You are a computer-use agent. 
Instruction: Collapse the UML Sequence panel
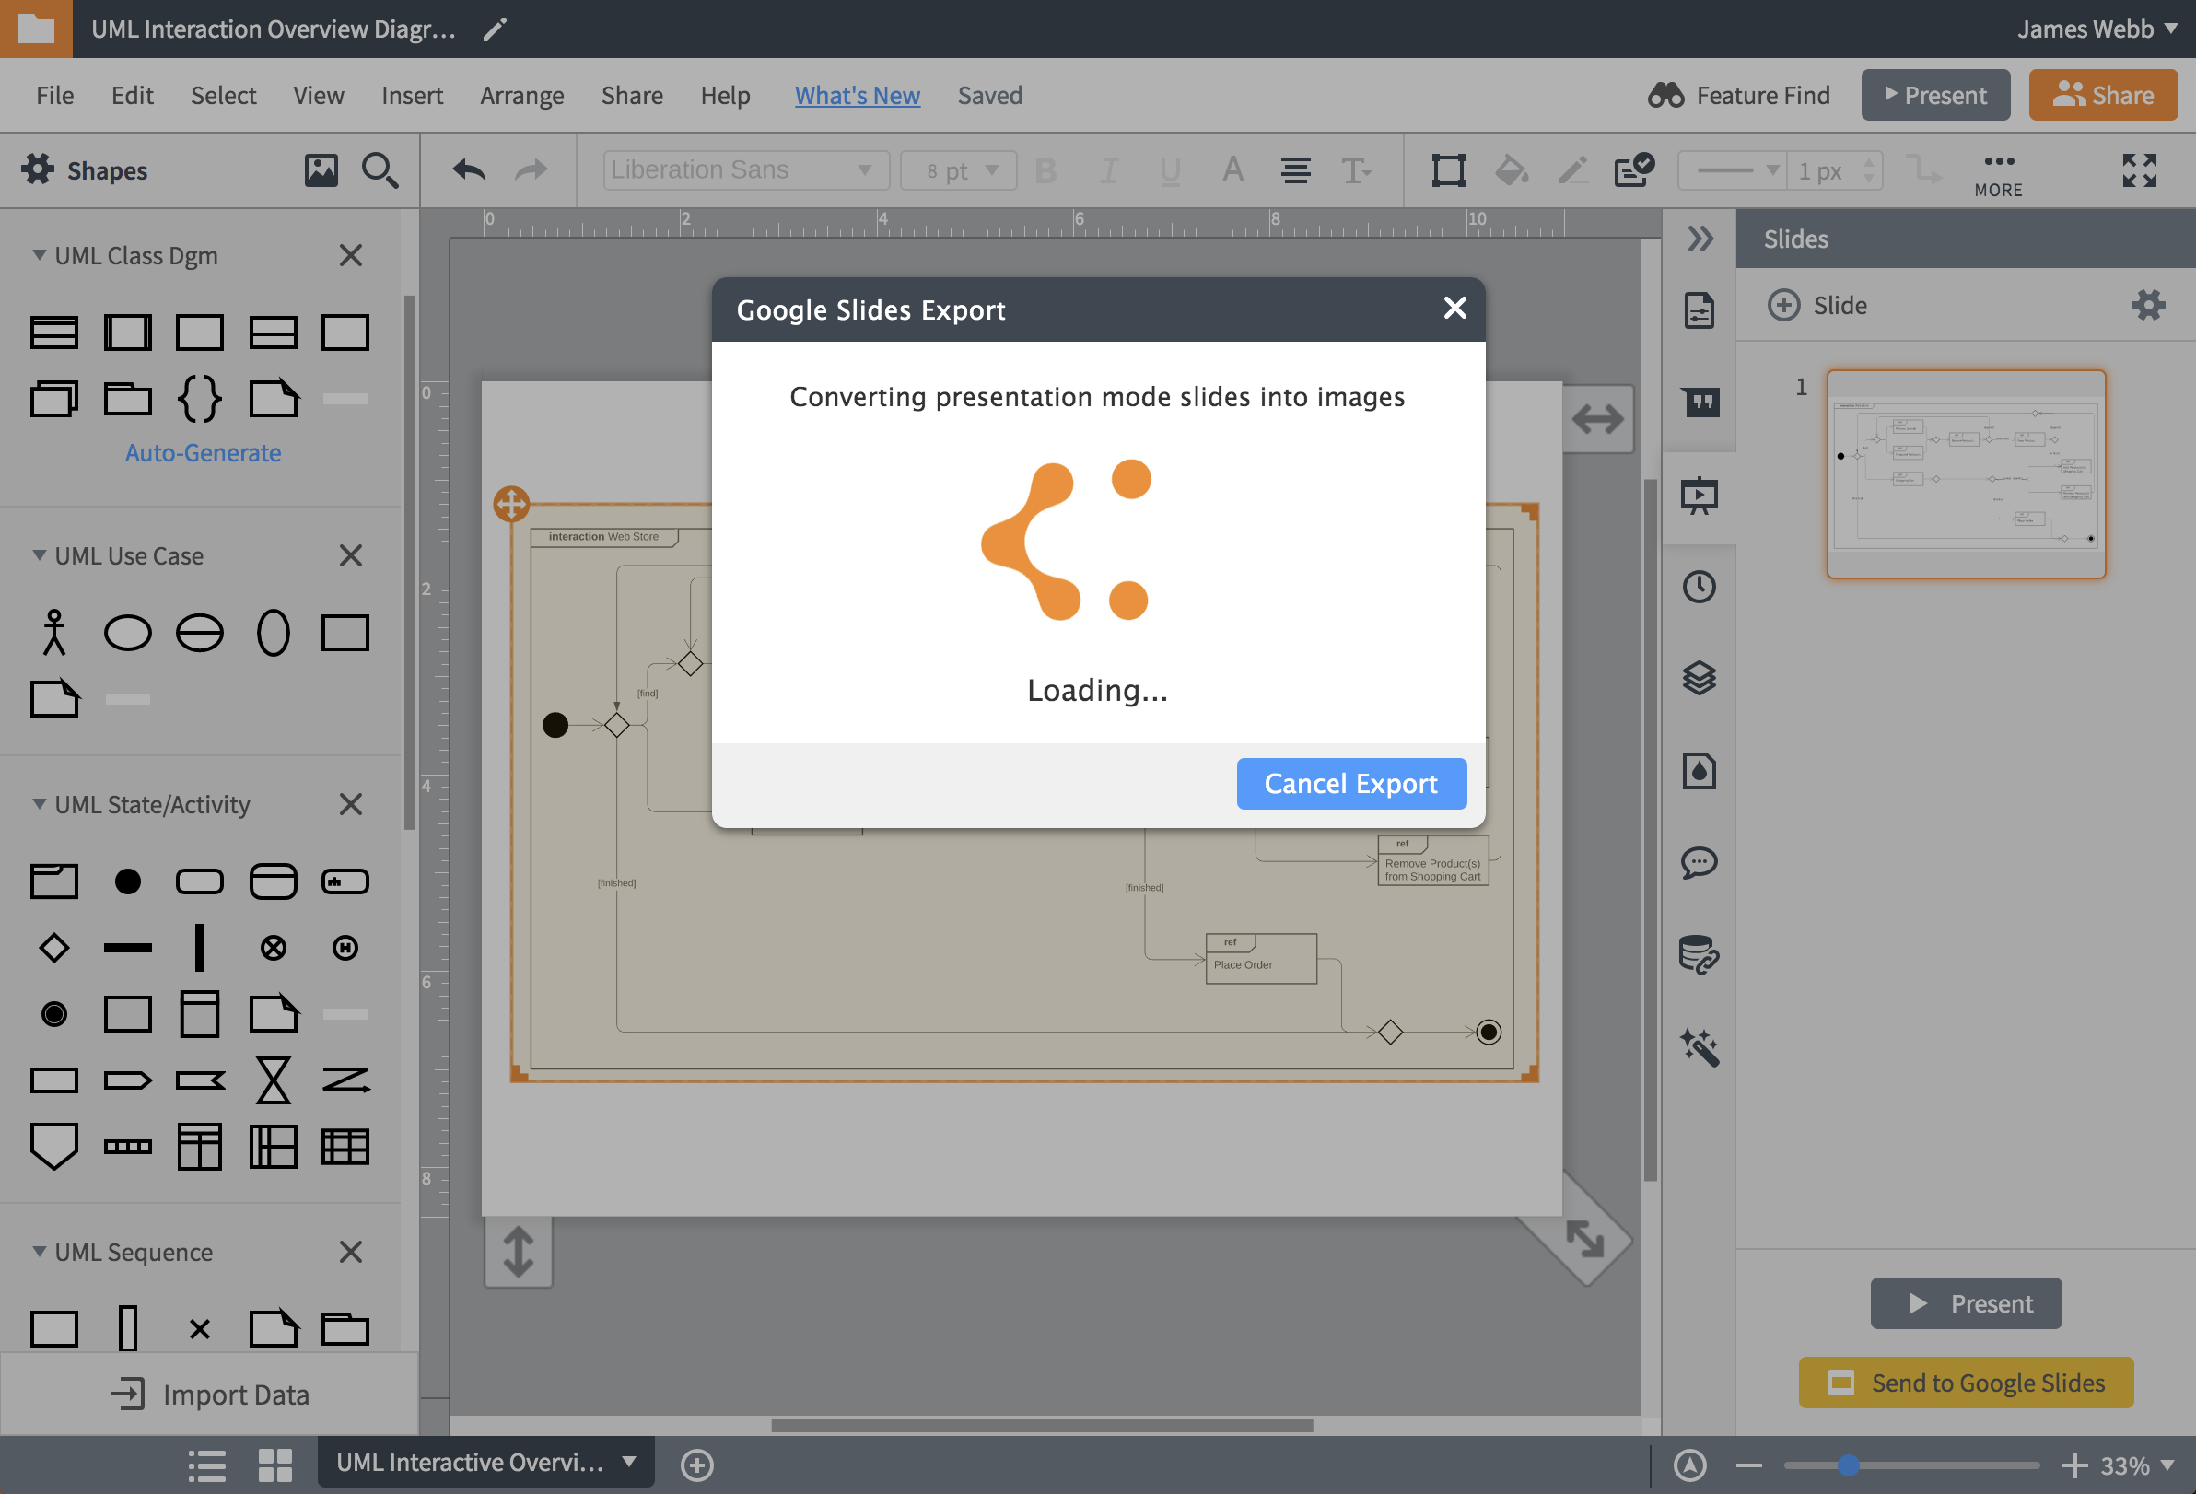[39, 1253]
